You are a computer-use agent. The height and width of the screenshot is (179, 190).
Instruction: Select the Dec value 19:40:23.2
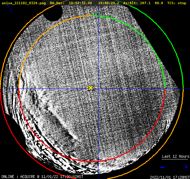109,3
